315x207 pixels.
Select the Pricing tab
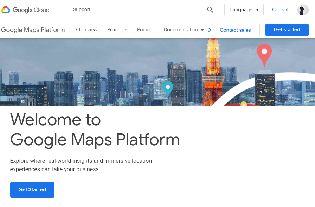click(145, 30)
